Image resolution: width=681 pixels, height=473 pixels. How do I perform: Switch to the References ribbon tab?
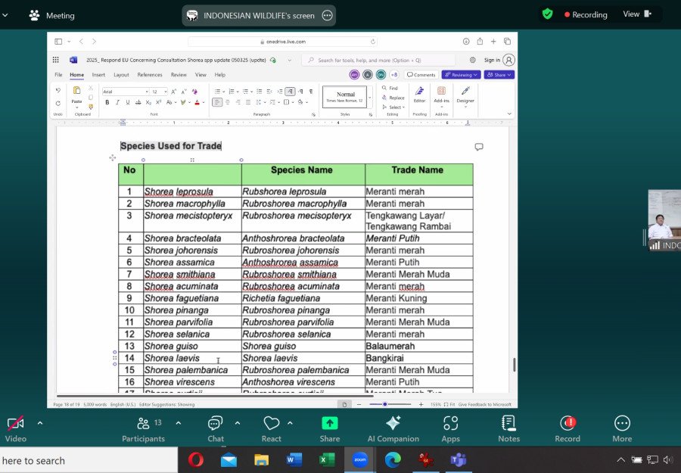point(150,75)
